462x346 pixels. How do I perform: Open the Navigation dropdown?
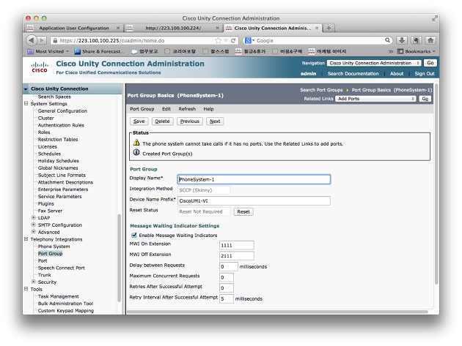point(374,63)
